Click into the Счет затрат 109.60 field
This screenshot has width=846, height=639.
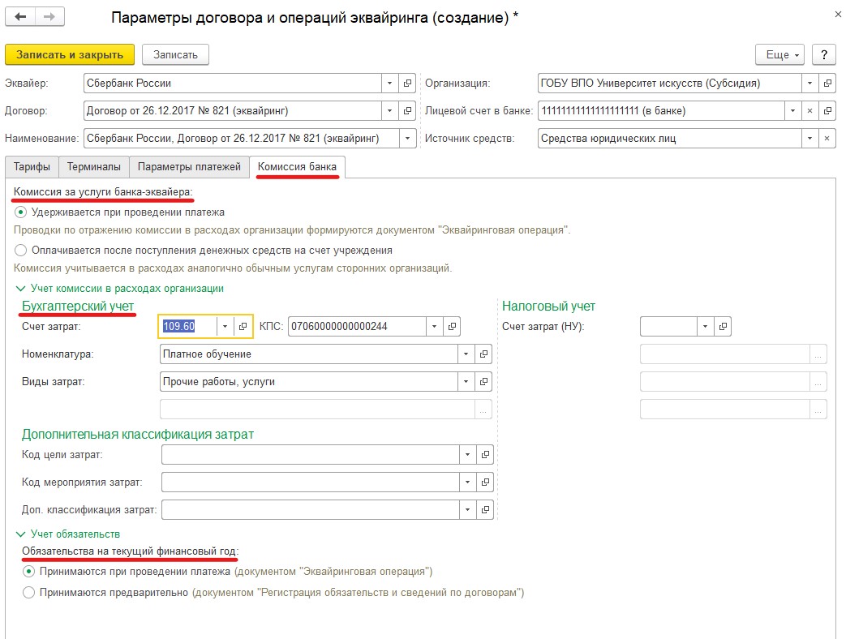[x=187, y=326]
